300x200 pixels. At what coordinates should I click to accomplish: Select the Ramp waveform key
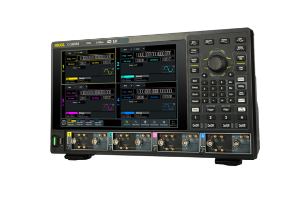click(224, 41)
